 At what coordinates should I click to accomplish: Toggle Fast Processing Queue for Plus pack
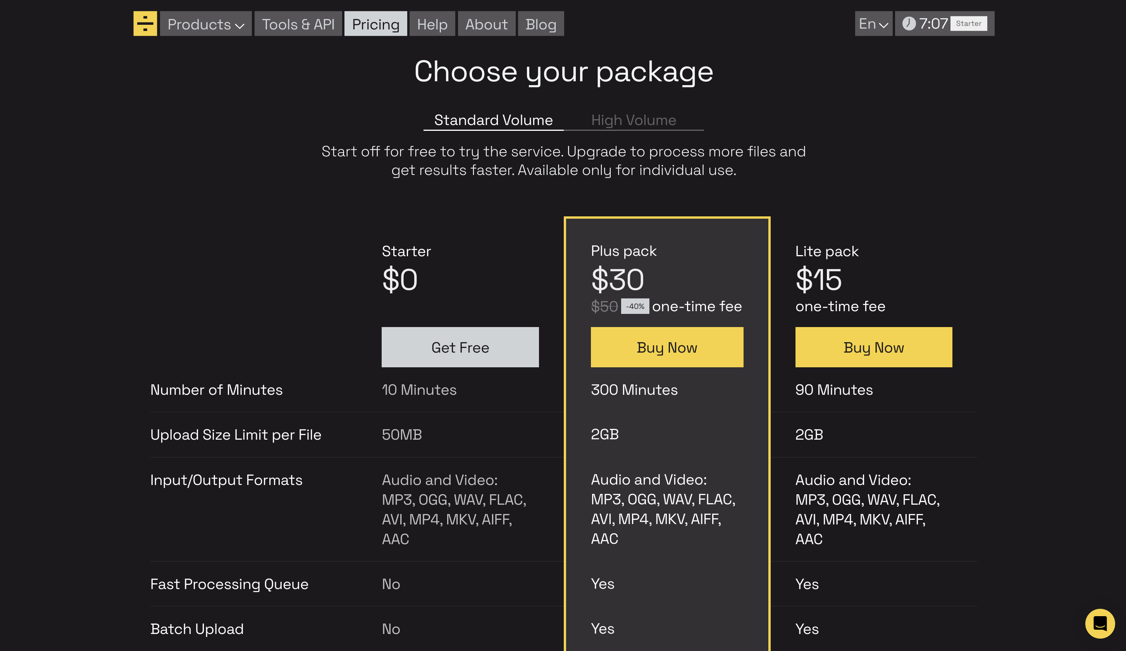603,584
